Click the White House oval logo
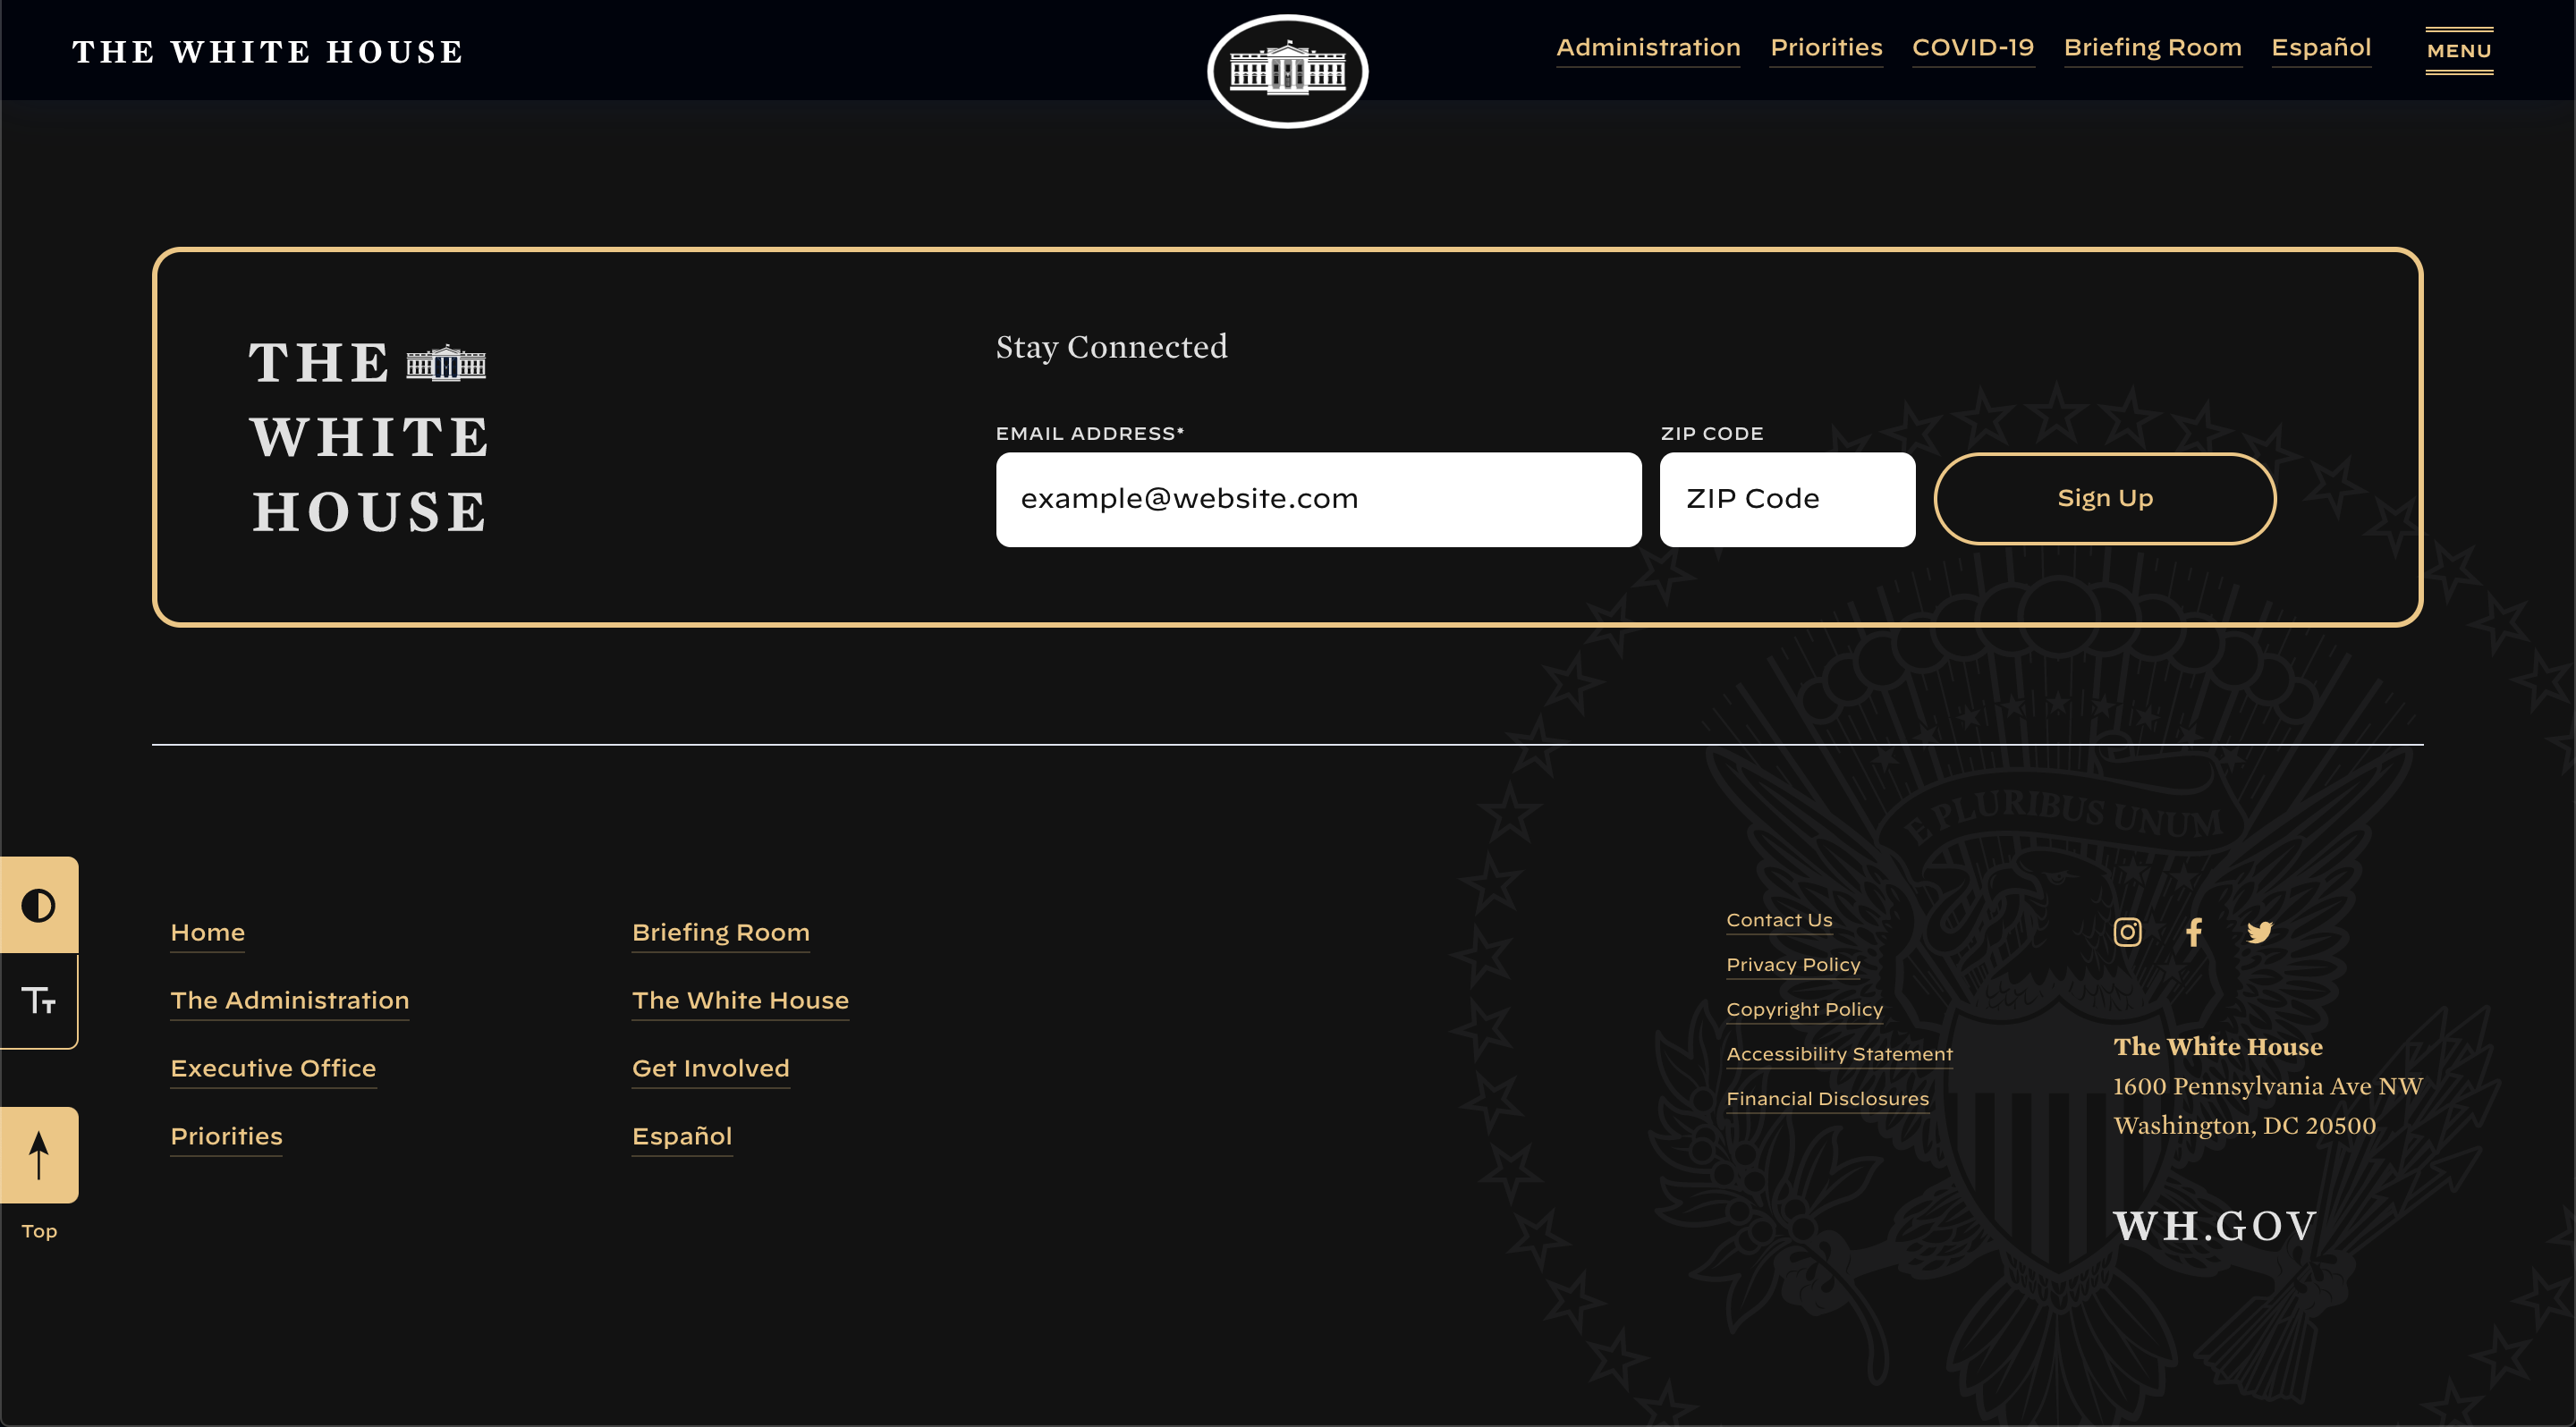The image size is (2576, 1427). coord(1287,71)
